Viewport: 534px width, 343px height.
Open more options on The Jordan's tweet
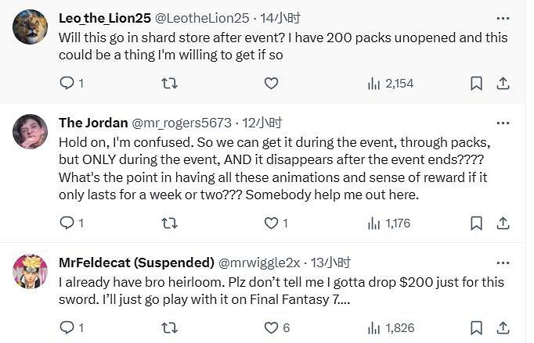(503, 123)
